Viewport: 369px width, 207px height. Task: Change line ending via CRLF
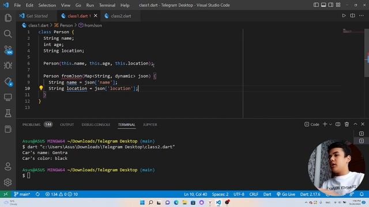[x=254, y=194]
